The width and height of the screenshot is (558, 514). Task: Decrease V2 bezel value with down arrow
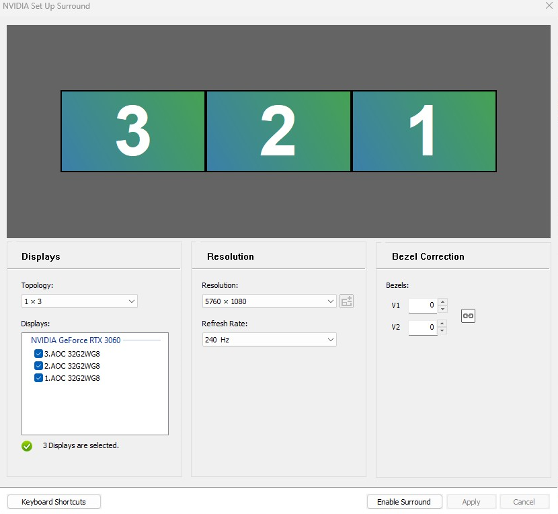pyautogui.click(x=442, y=330)
